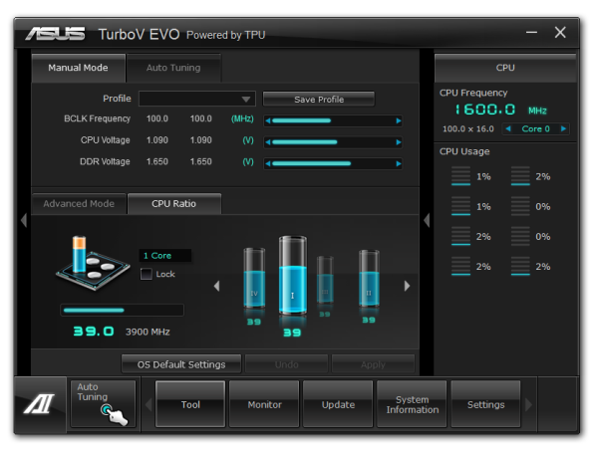Image resolution: width=598 pixels, height=453 pixels.
Task: Open the Monitor menu
Action: (264, 404)
